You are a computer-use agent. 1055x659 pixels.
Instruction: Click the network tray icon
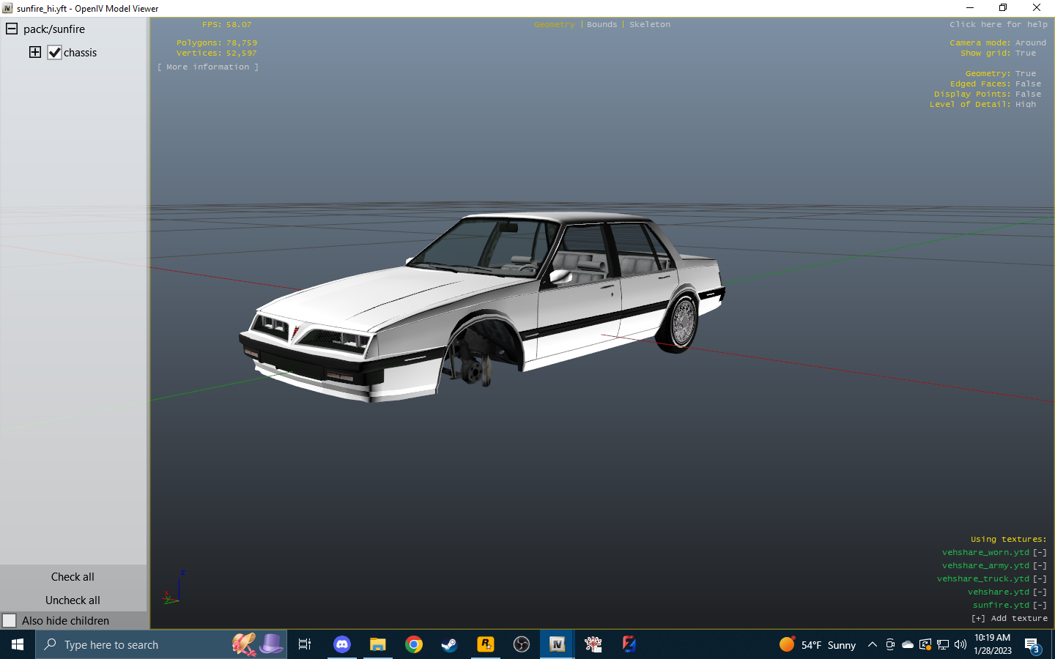pyautogui.click(x=943, y=644)
